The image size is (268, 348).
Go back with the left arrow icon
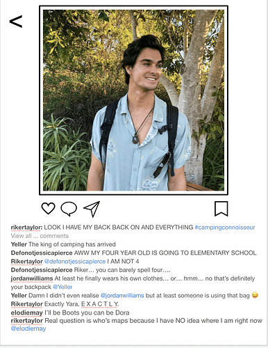(16, 22)
